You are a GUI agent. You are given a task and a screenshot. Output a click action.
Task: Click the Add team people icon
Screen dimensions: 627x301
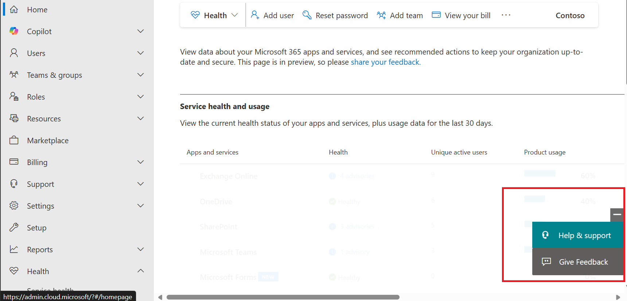click(381, 15)
